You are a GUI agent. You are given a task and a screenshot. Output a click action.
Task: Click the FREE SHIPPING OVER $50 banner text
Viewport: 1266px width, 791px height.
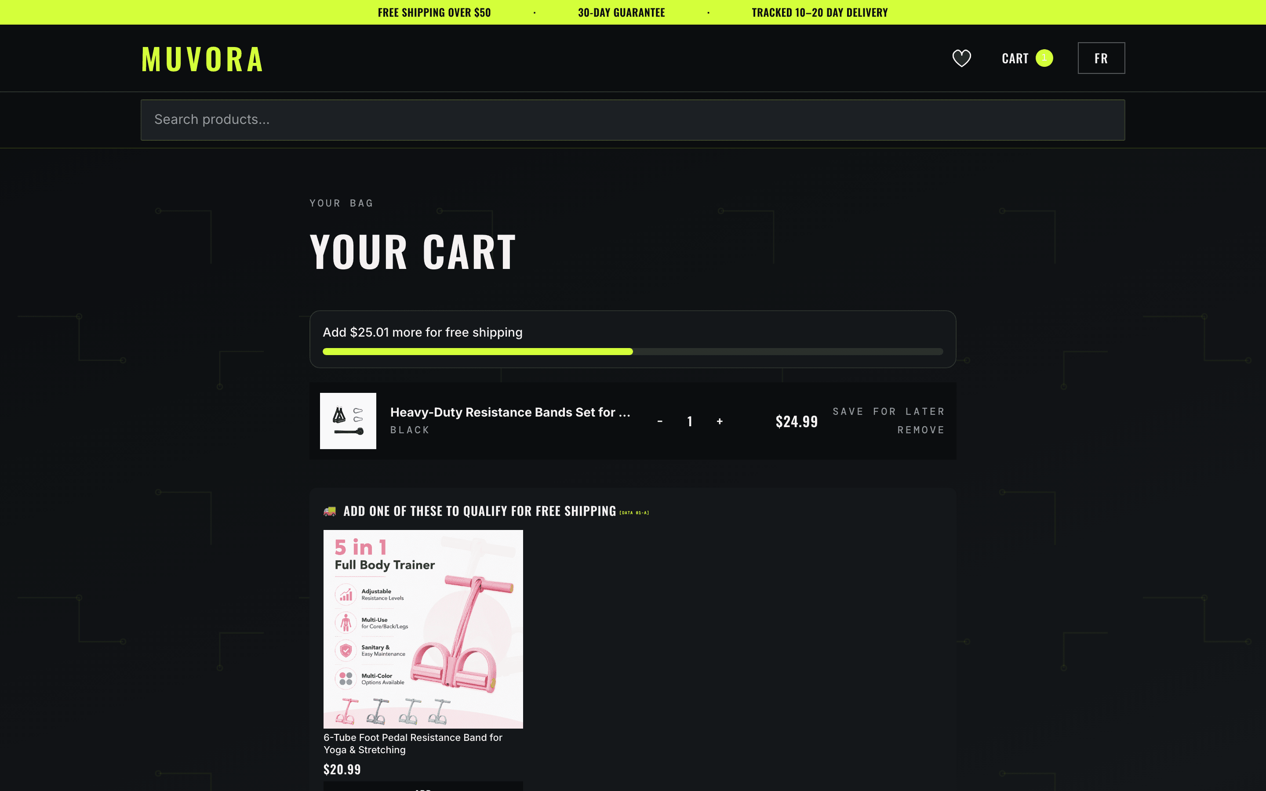coord(434,13)
